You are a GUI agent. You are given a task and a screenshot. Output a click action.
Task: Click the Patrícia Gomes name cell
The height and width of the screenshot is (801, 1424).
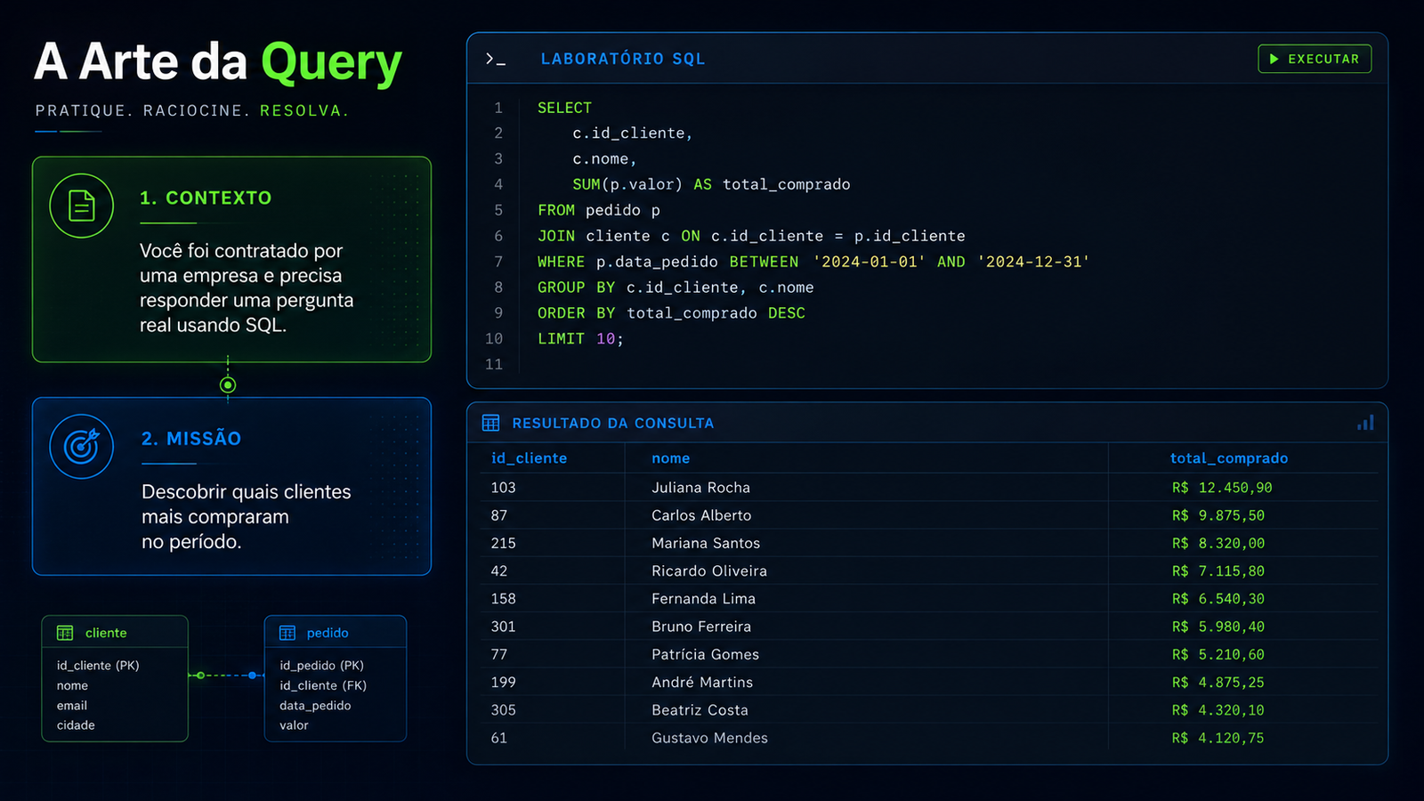coord(705,654)
